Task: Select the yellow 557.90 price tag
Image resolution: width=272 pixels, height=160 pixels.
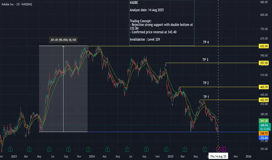Action: point(264,63)
